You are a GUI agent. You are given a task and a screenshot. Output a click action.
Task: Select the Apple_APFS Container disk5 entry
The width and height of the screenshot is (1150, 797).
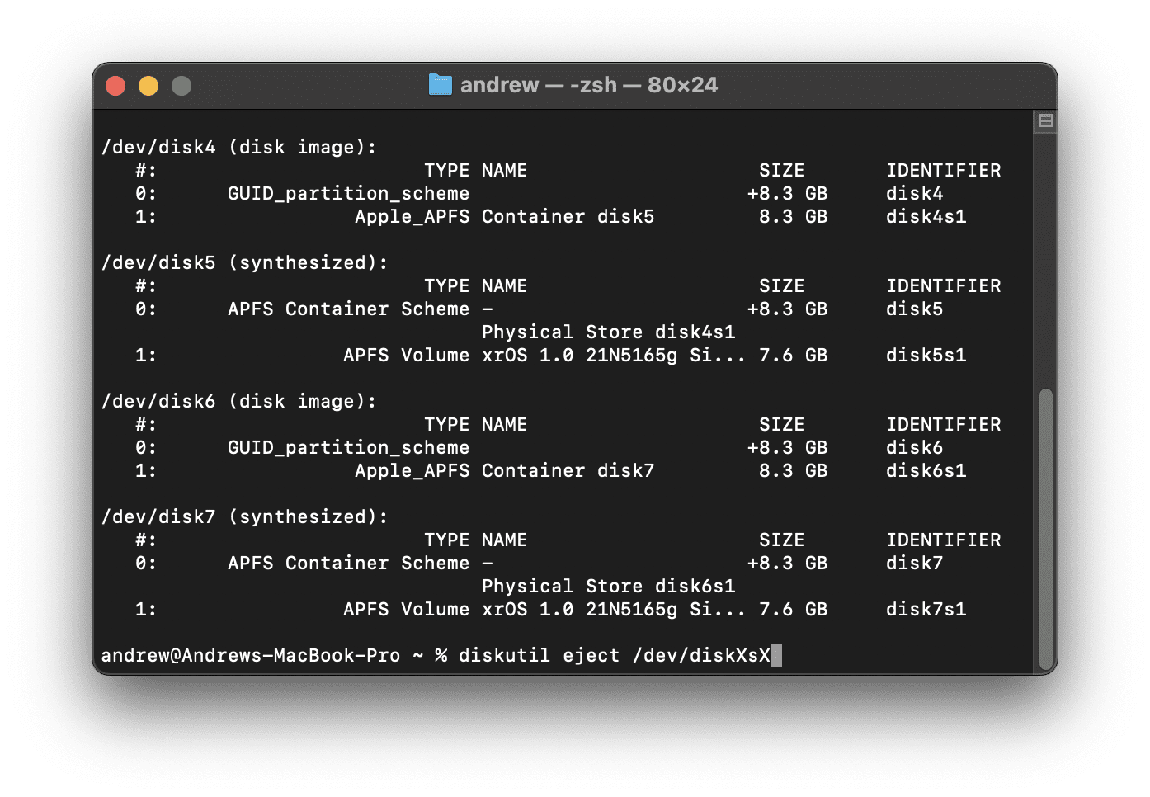[504, 216]
